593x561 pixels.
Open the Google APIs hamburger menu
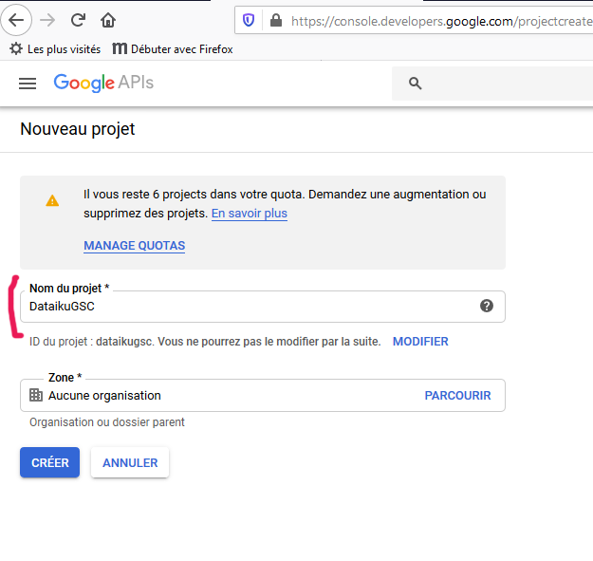click(28, 84)
